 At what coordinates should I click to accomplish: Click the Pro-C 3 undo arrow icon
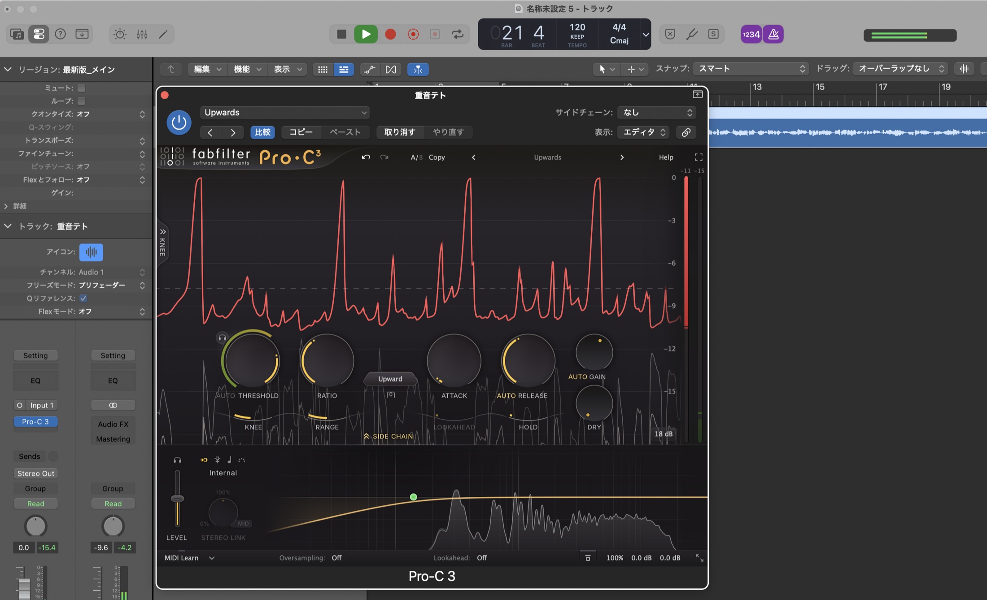tap(366, 157)
